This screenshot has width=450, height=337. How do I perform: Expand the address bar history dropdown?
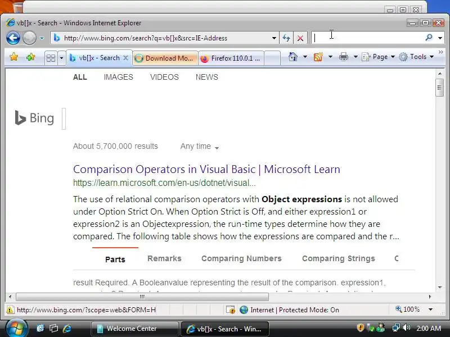[x=274, y=38]
